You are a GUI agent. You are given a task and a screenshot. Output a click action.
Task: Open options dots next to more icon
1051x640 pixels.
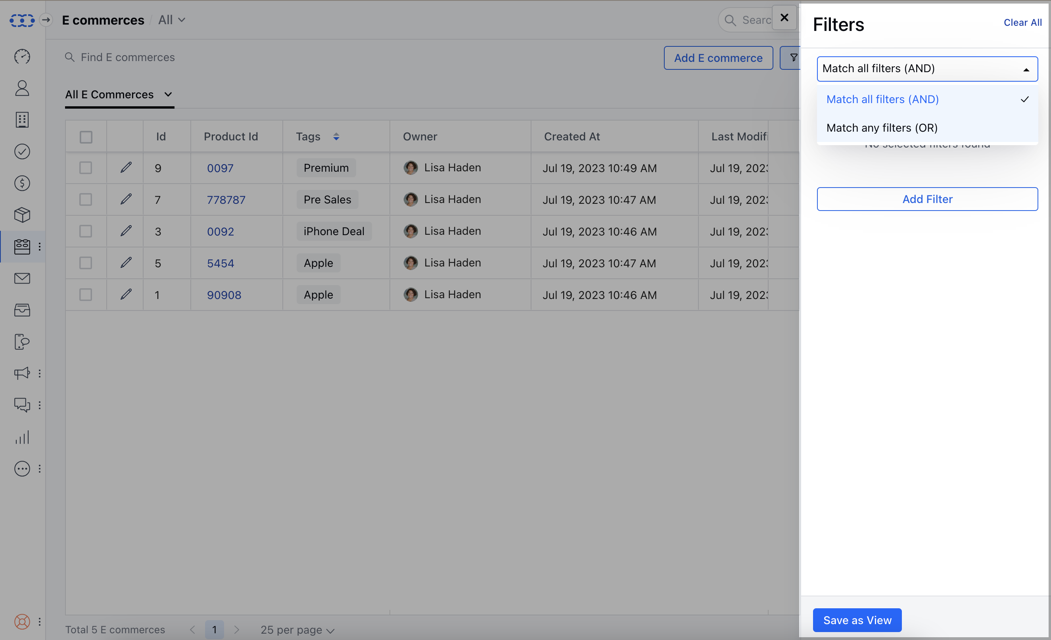[40, 469]
